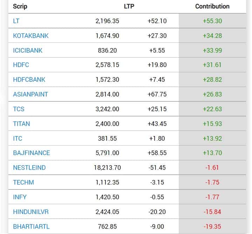The height and width of the screenshot is (234, 252).
Task: Click INFY change value -0.55
Action: point(157,197)
